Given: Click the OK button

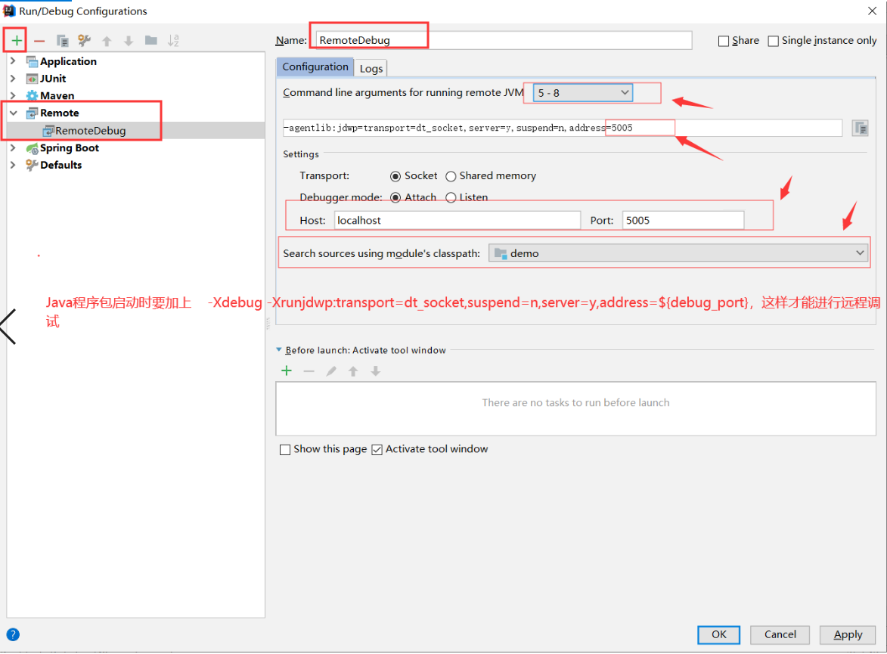Looking at the screenshot, I should pos(718,635).
